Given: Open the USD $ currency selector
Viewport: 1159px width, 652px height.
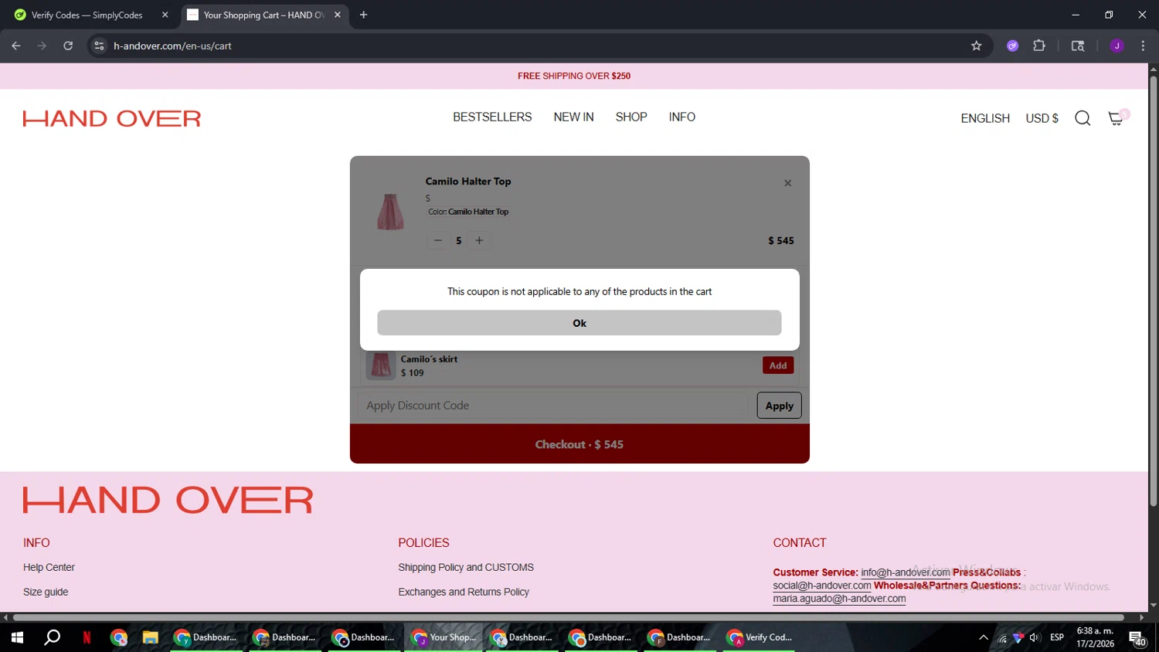Looking at the screenshot, I should tap(1042, 118).
